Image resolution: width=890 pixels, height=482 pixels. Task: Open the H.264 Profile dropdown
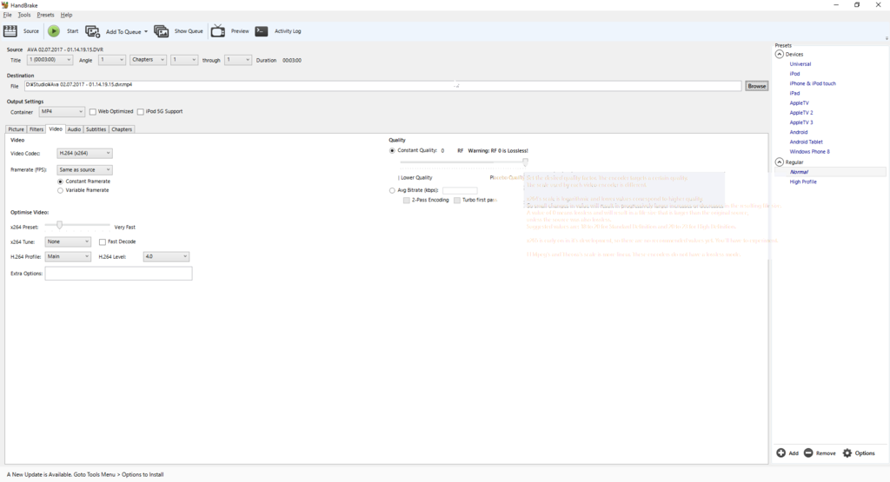(68, 256)
